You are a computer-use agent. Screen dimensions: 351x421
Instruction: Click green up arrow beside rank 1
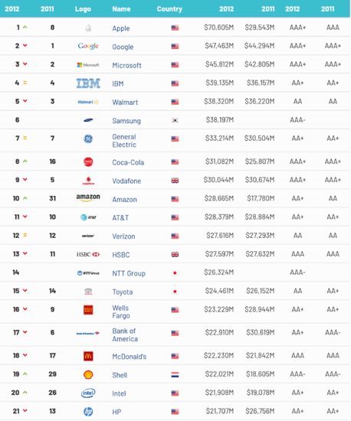(x=25, y=27)
